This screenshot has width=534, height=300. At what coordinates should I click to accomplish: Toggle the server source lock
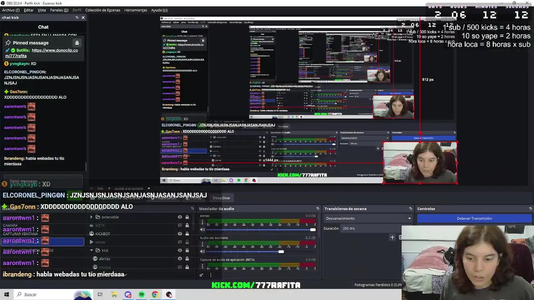pos(187,242)
